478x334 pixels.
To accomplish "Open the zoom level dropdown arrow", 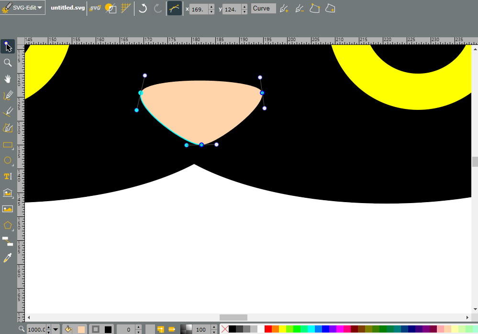I will click(x=56, y=329).
